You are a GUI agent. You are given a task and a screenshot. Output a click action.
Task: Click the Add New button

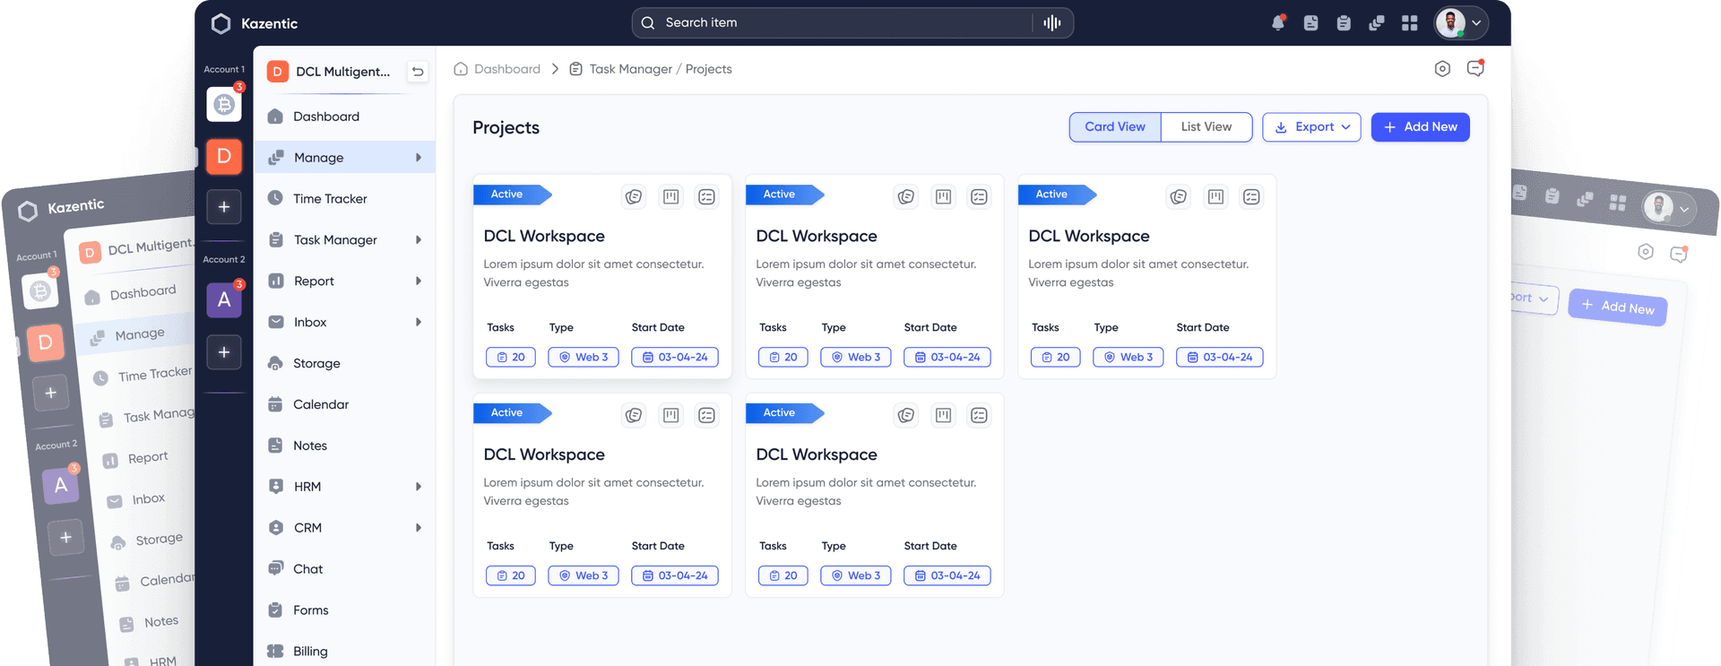coord(1420,127)
